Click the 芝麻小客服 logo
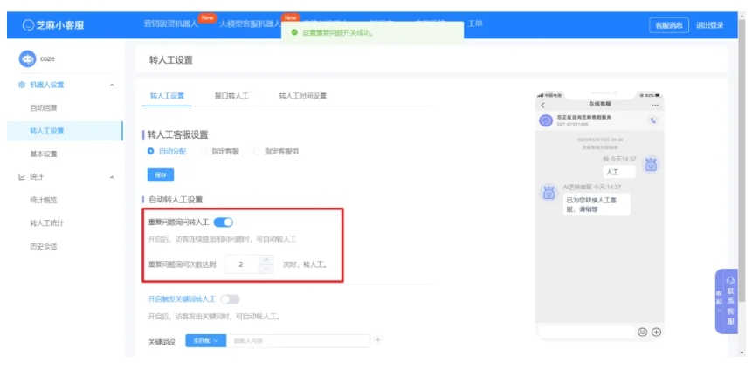Screen dimensions: 752x376 53,25
